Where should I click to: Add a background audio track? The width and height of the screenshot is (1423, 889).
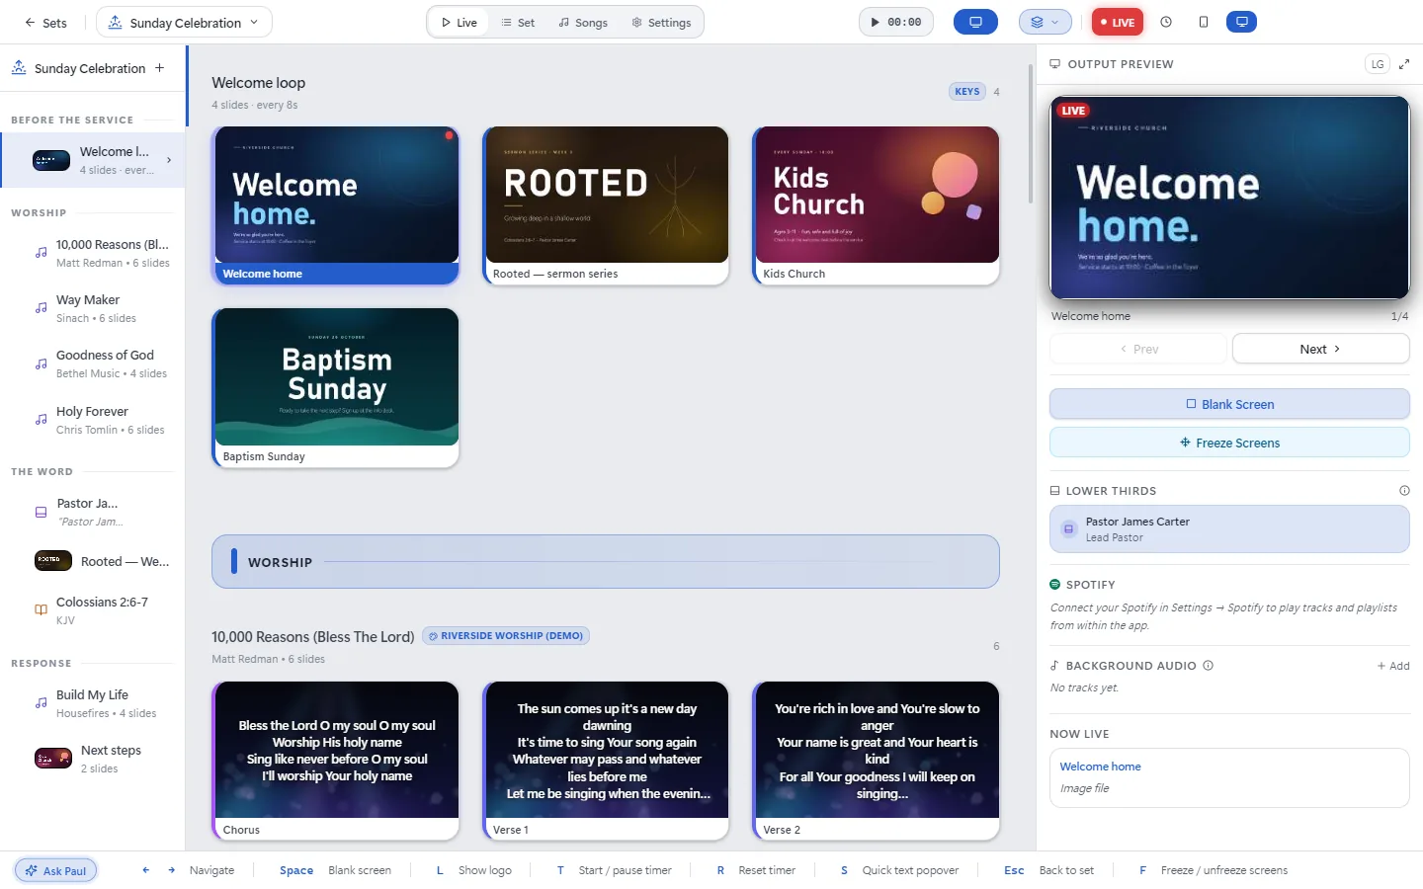click(1393, 666)
